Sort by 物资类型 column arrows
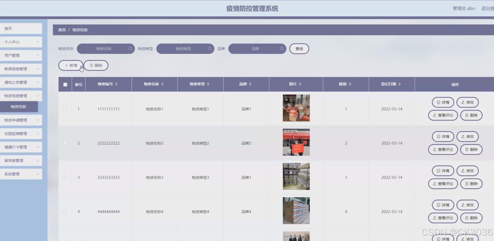The image size is (494, 241). [208, 84]
